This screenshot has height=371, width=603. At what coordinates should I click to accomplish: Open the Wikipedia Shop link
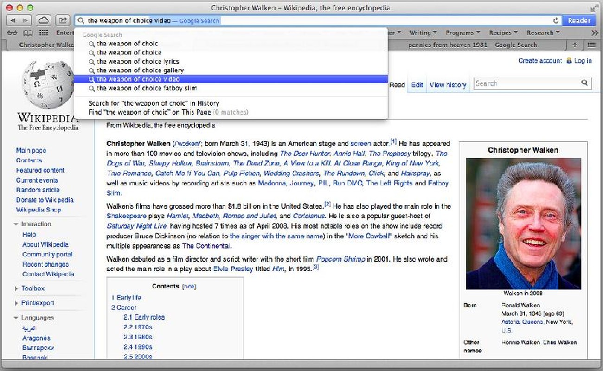click(38, 210)
